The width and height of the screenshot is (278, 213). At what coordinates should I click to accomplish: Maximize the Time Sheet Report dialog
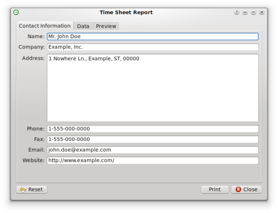(x=253, y=12)
